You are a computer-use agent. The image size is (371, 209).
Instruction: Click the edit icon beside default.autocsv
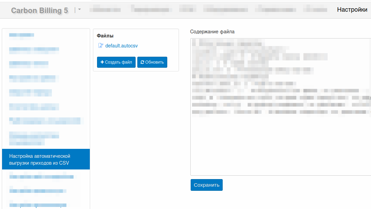(x=100, y=46)
